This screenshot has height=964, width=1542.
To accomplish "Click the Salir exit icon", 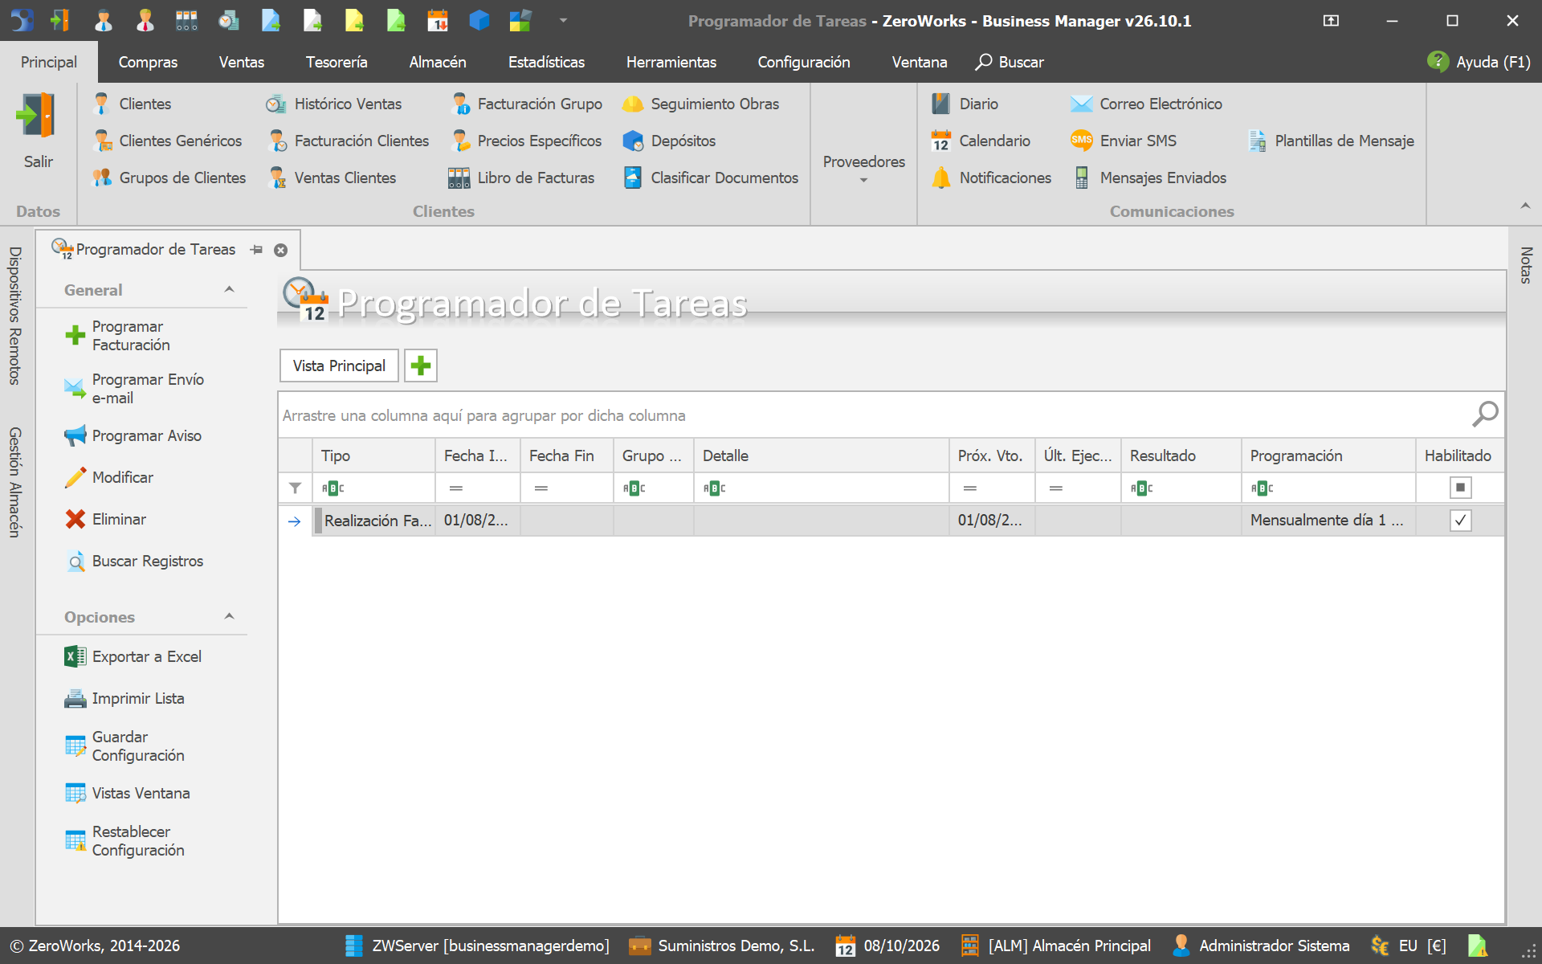I will (38, 116).
